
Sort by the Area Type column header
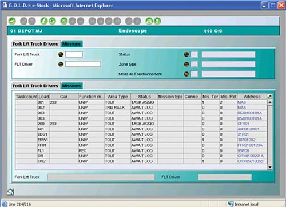[118, 97]
